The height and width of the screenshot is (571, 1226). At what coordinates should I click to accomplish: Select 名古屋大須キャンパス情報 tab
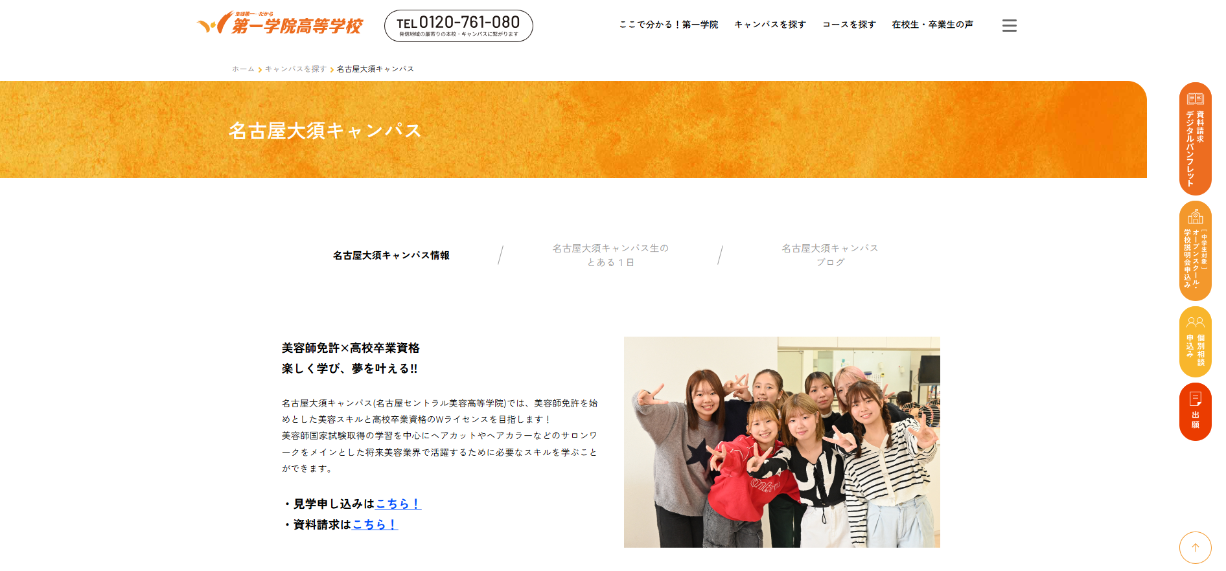[391, 255]
